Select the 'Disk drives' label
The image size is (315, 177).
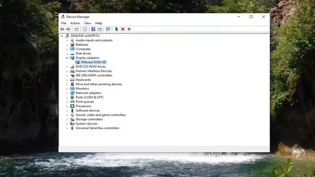[83, 54]
